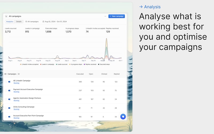Switch to the Details tab
Viewport: 214px width, 134px height.
click(x=19, y=22)
